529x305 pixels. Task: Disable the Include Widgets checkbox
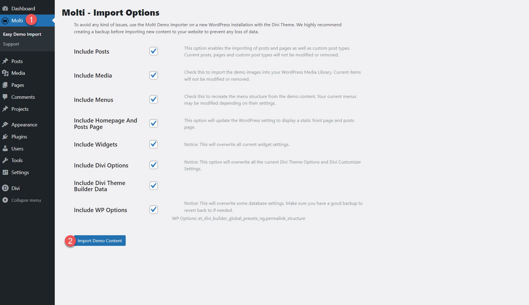click(x=153, y=144)
